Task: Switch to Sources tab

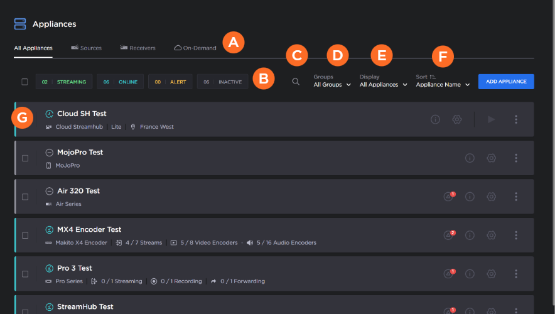Action: tap(87, 48)
